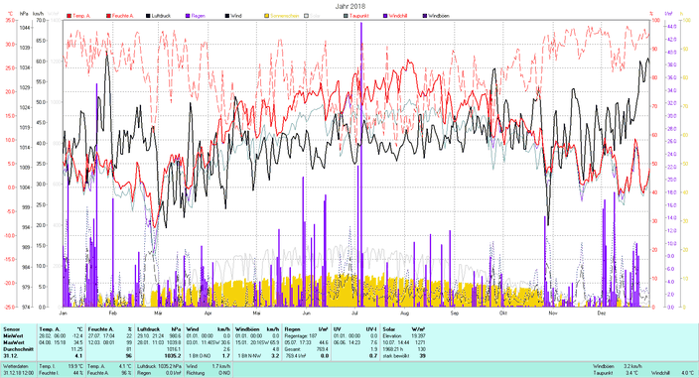This screenshot has width=699, height=378.
Task: Click the 'Temp. A.' column header in table
Action: (x=49, y=329)
